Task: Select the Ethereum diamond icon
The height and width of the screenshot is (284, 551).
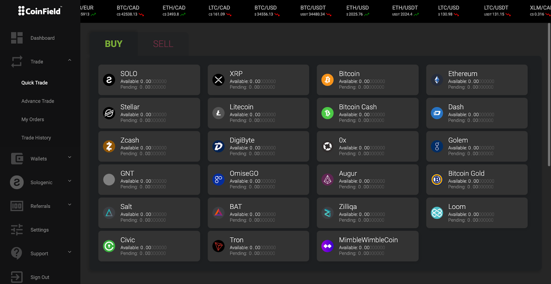Action: (x=437, y=80)
